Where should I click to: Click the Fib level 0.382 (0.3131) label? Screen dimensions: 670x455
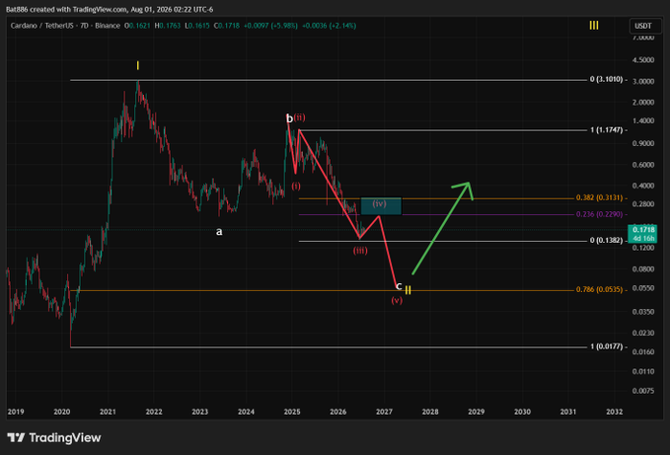pos(599,197)
